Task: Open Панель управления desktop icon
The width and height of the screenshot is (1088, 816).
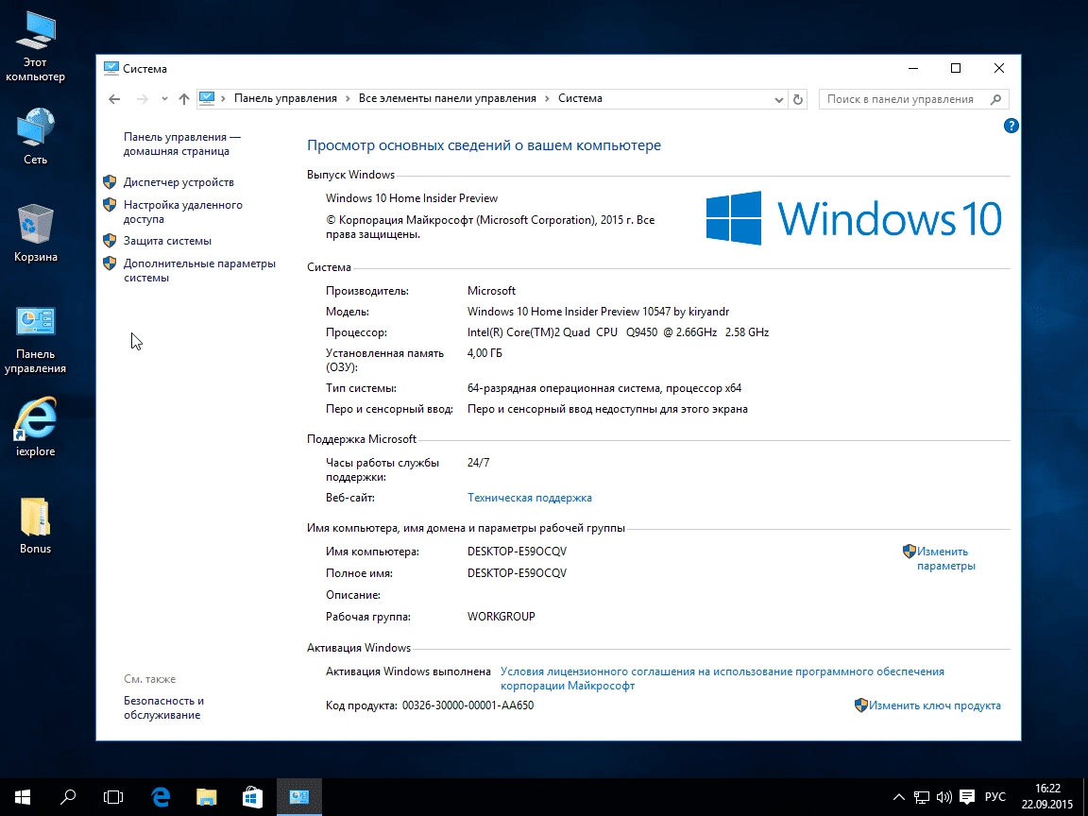Action: coord(35,340)
